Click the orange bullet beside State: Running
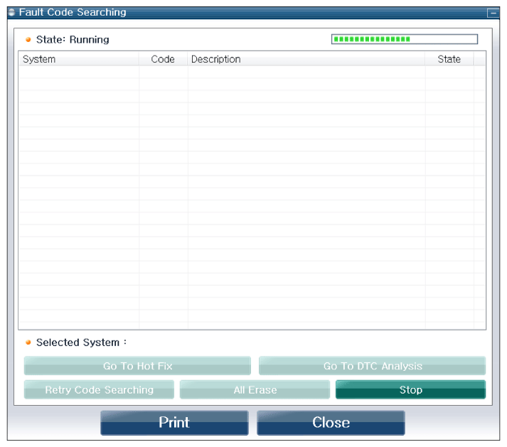This screenshot has height=447, width=507. pyautogui.click(x=28, y=40)
